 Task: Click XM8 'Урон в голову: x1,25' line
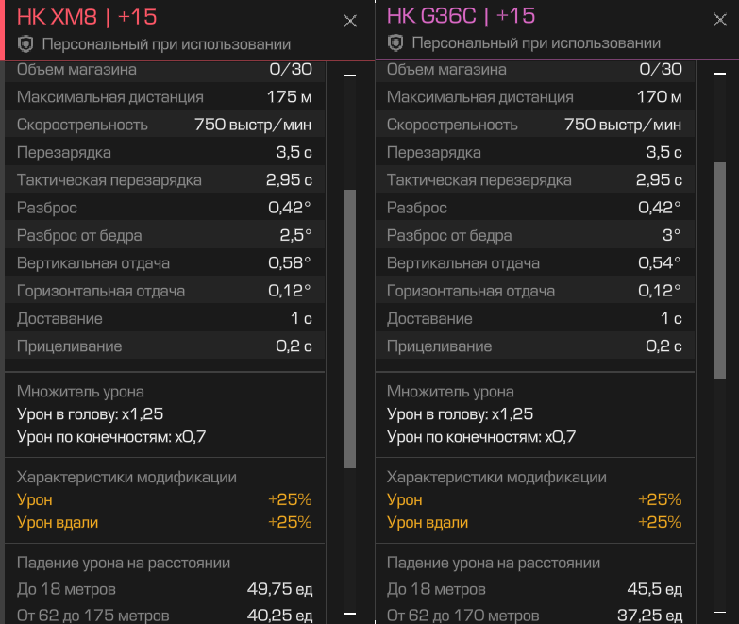click(x=90, y=414)
